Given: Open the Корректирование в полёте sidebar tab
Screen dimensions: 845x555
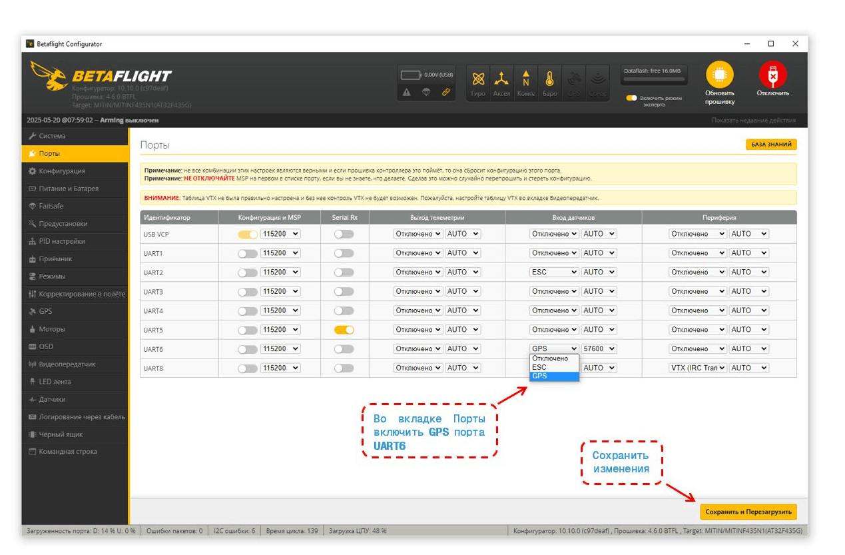Looking at the screenshot, I should 75,294.
